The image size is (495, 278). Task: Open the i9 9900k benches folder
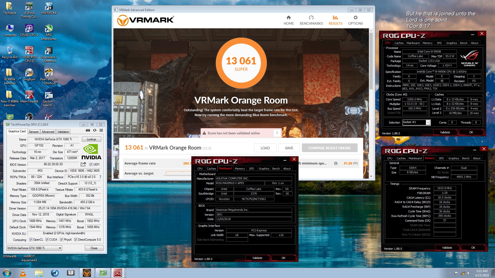tap(10, 76)
